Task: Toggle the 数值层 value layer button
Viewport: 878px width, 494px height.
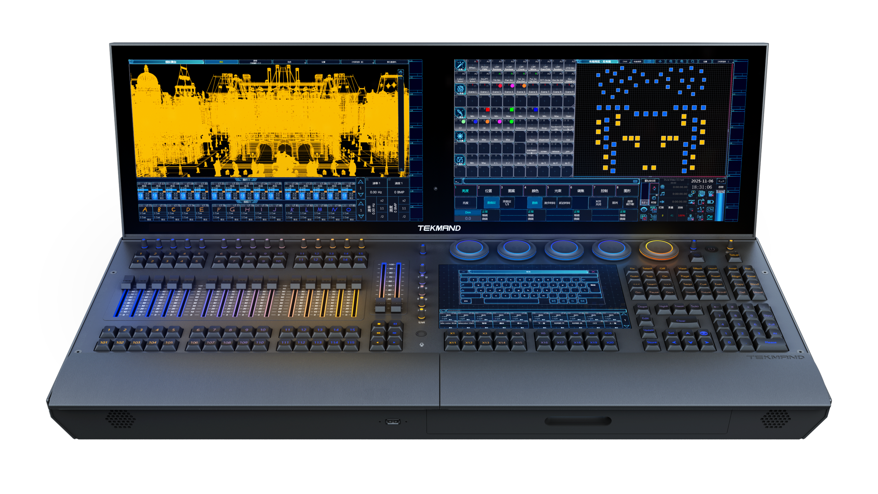Action: click(491, 203)
